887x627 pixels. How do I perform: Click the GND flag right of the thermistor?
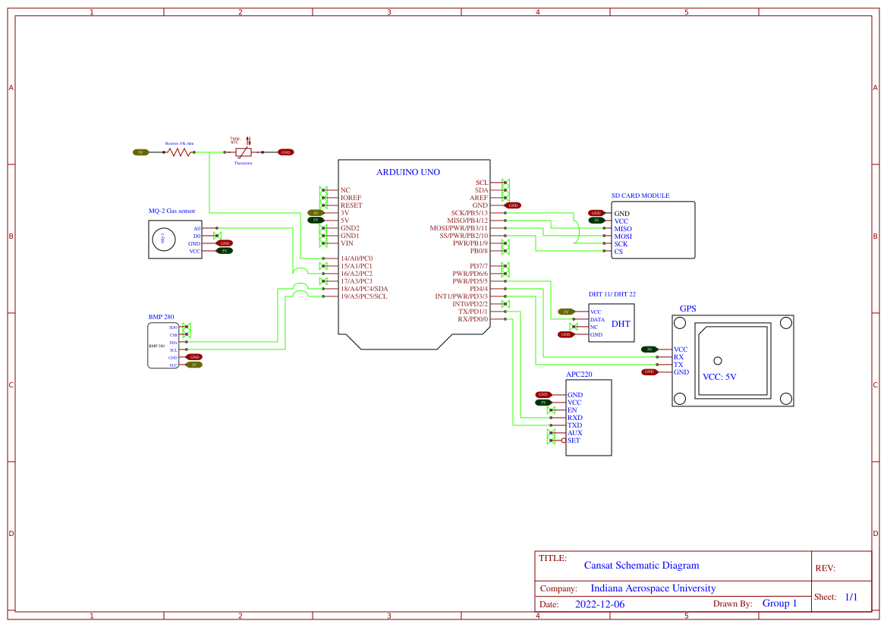point(285,152)
